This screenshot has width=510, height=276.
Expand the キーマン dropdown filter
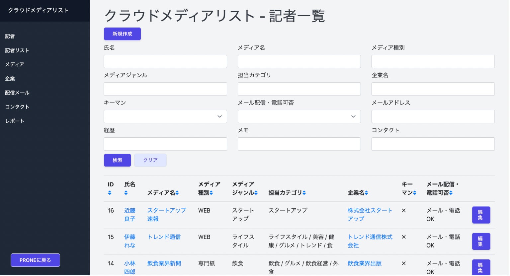point(165,117)
